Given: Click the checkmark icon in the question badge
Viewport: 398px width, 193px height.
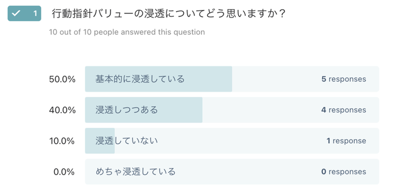Looking at the screenshot, I should (x=17, y=14).
